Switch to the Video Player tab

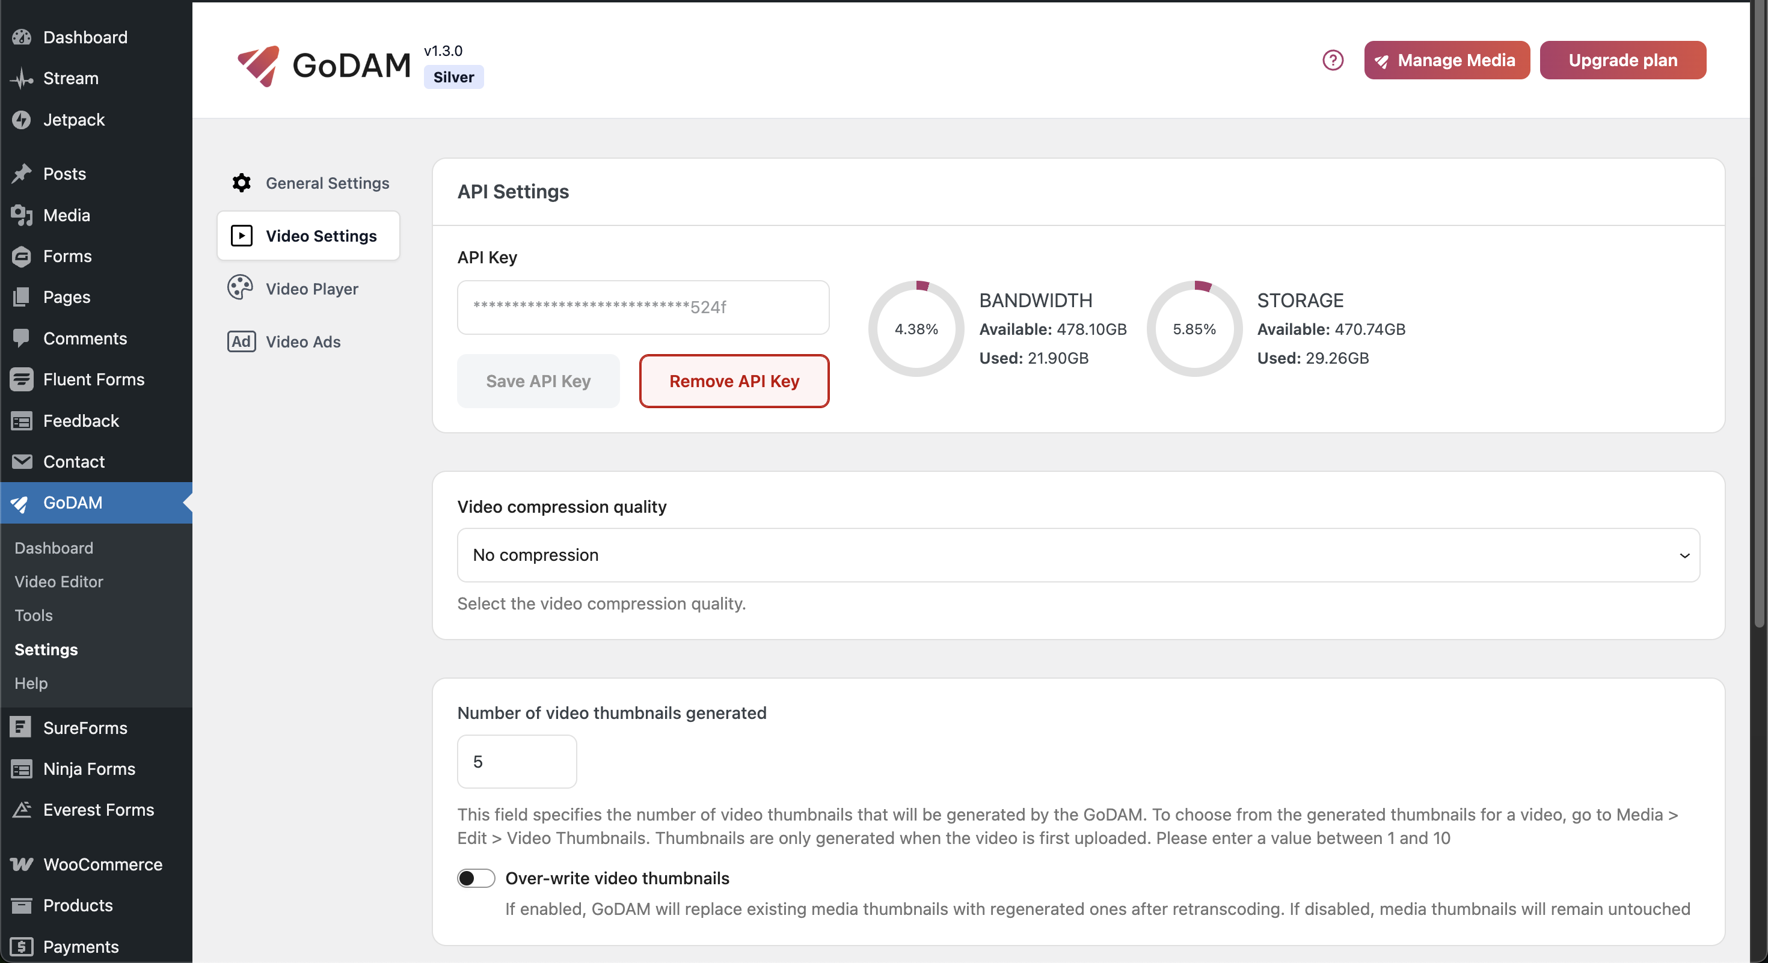point(309,289)
